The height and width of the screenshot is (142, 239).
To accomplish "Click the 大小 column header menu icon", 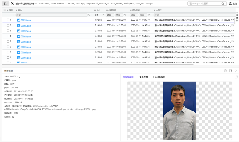I will (95, 10).
